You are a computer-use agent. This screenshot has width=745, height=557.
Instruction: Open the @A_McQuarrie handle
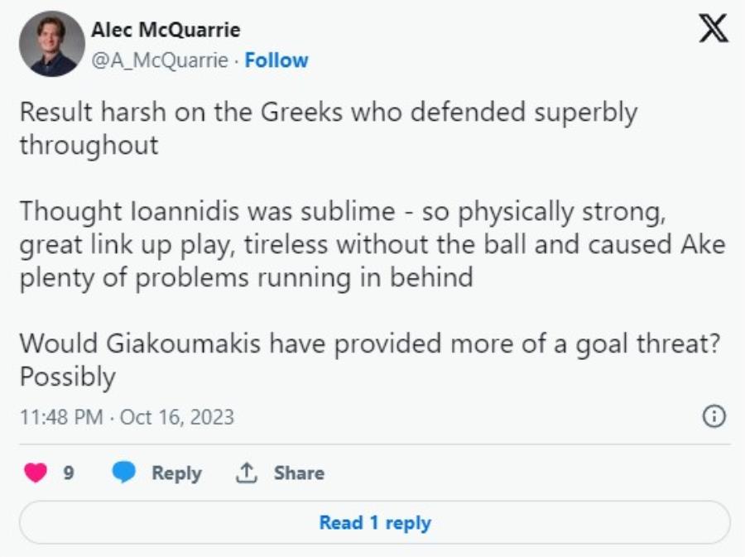[160, 60]
